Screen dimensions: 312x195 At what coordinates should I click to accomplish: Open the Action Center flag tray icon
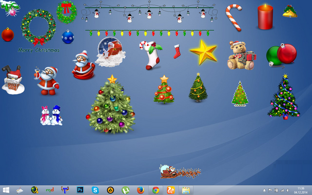coord(270,191)
